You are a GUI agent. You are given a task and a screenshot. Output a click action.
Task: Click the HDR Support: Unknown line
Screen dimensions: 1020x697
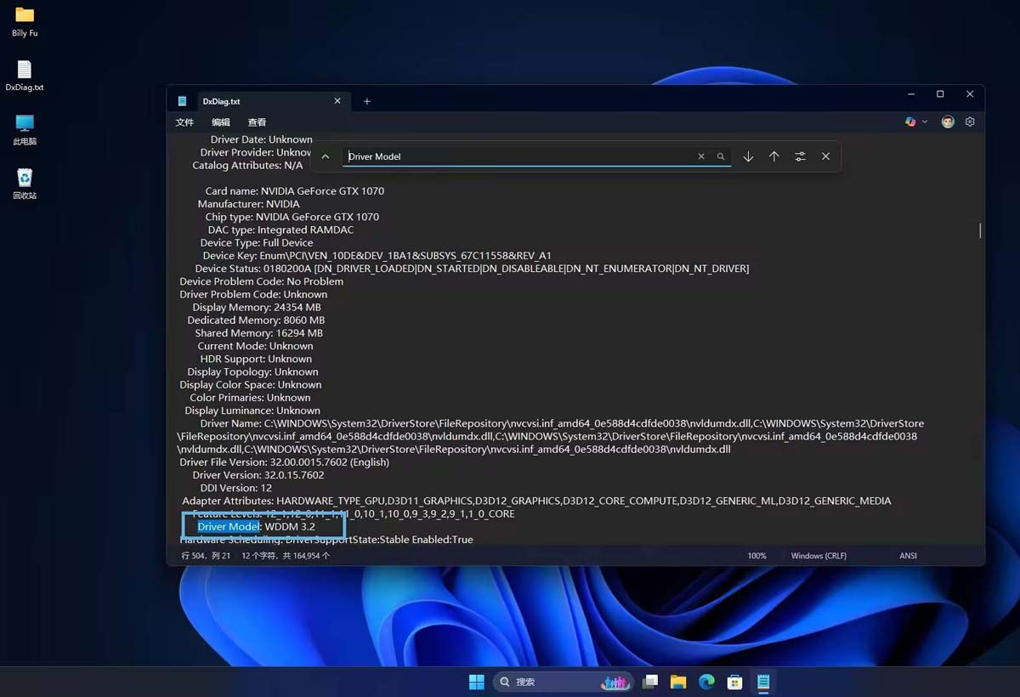(256, 359)
